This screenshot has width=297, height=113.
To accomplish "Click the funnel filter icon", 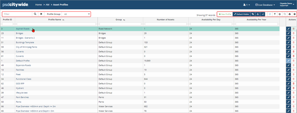I will pyautogui.click(x=275, y=14).
